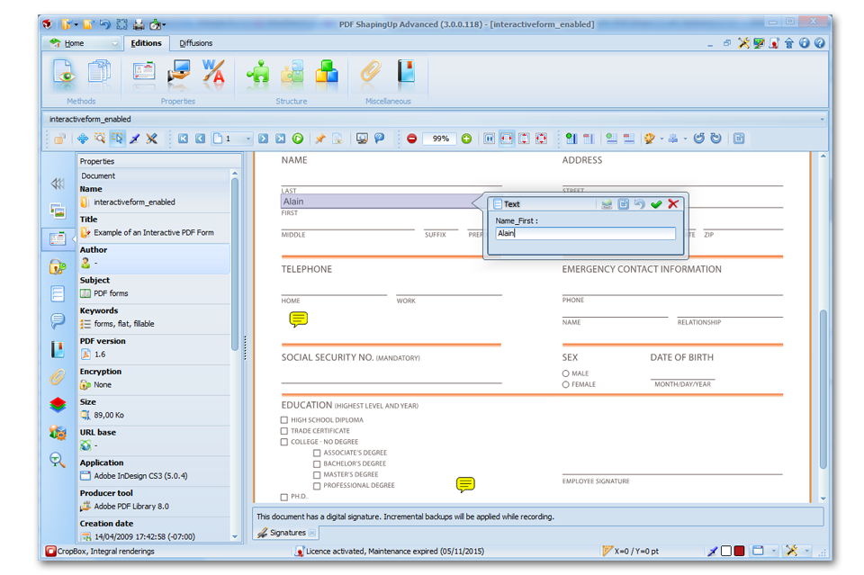
Task: Expand the Home menu dropdown arrow
Action: point(114,43)
